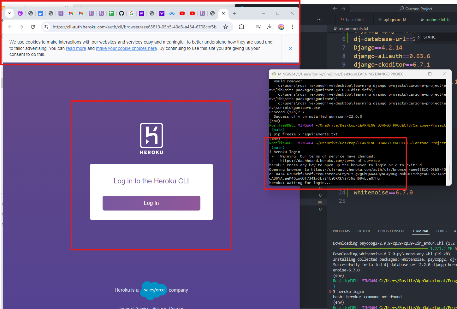457x309 pixels.
Task: Switch to the green cross icon tab
Action: coord(111,13)
